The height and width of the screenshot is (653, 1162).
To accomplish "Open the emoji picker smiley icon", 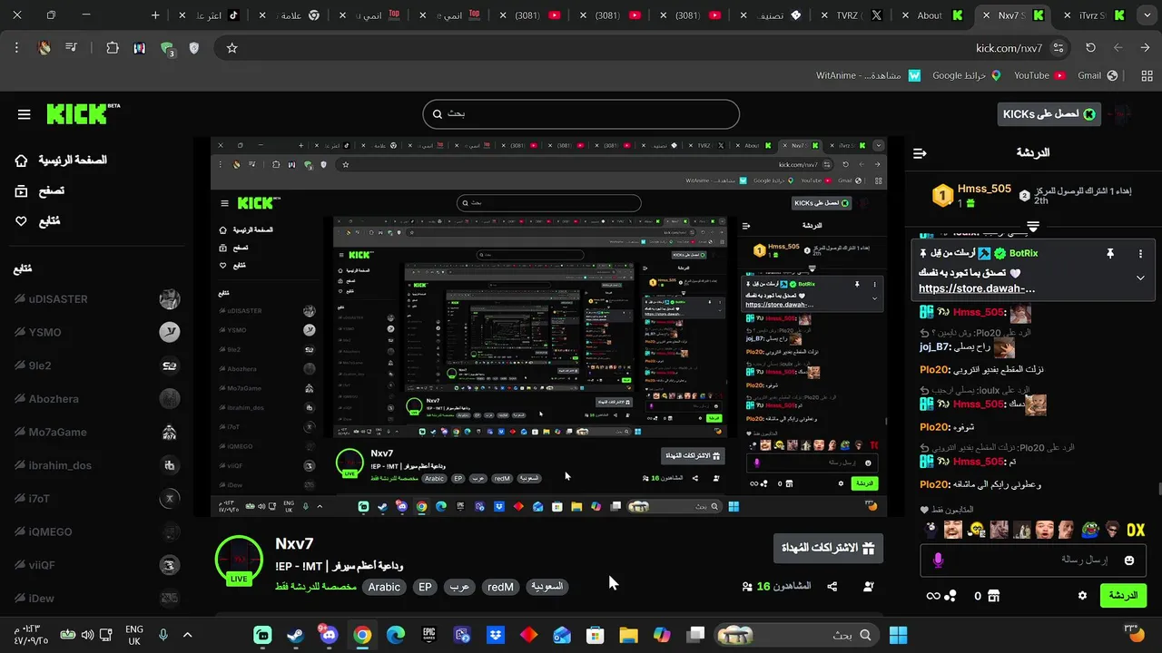I will point(1129,560).
